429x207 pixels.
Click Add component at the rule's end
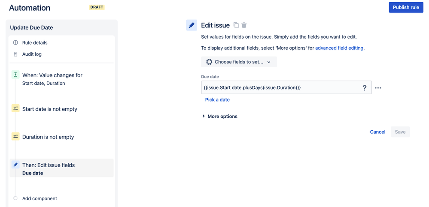pyautogui.click(x=40, y=198)
